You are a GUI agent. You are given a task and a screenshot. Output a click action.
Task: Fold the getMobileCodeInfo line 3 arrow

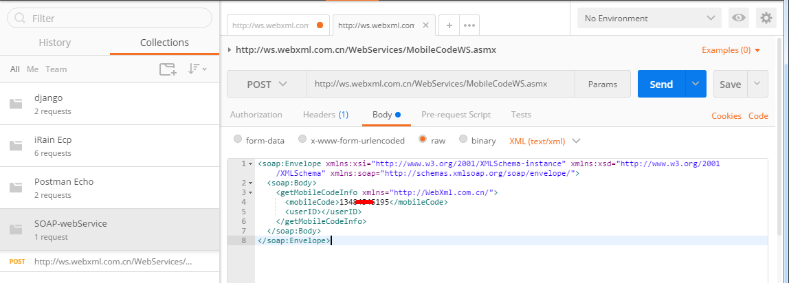(251, 192)
